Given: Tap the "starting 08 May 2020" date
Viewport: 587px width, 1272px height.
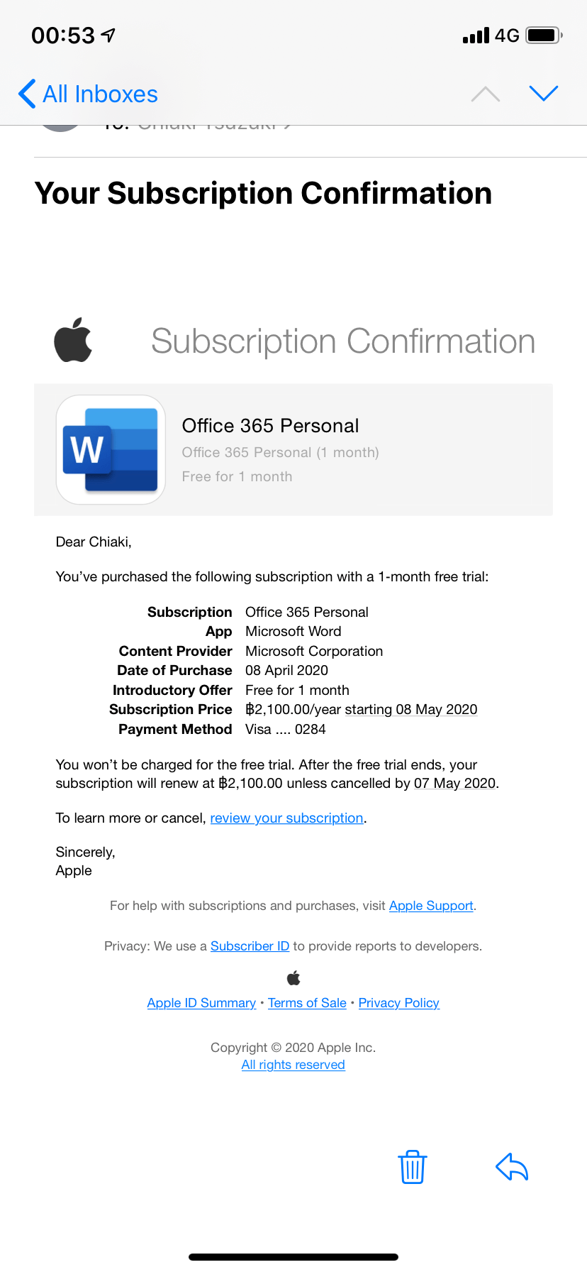Looking at the screenshot, I should click(x=411, y=709).
